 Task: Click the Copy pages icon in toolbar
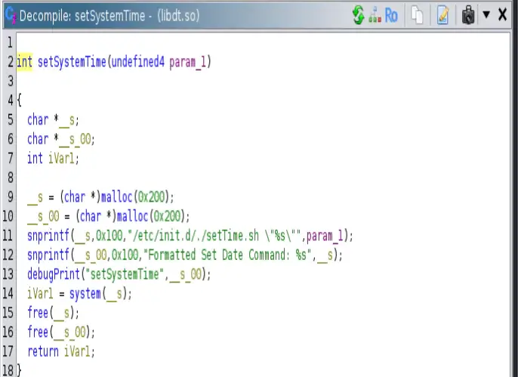click(417, 15)
